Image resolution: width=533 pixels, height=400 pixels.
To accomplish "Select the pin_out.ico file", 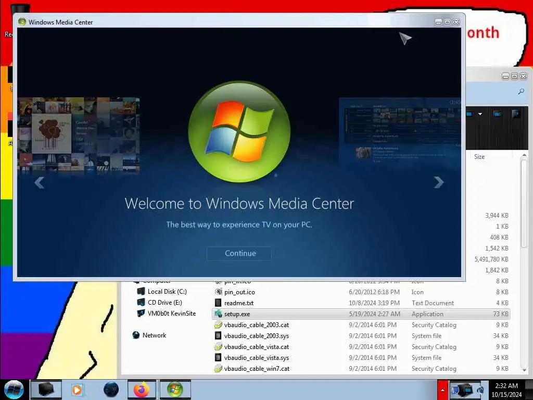I will [x=239, y=292].
